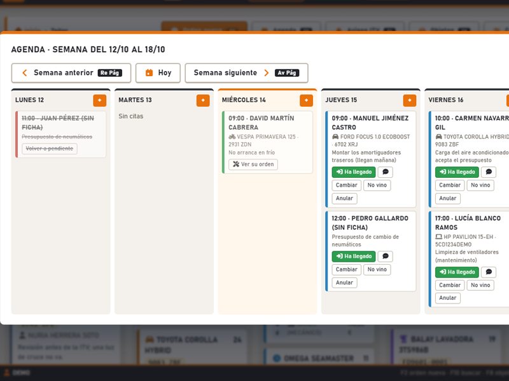Click Cambiar for Carmen Navarro
This screenshot has height=381, width=509.
coord(450,185)
